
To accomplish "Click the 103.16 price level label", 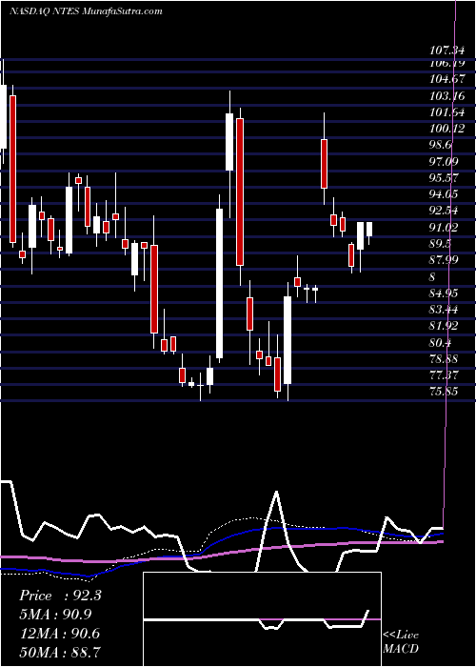I will 446,96.
